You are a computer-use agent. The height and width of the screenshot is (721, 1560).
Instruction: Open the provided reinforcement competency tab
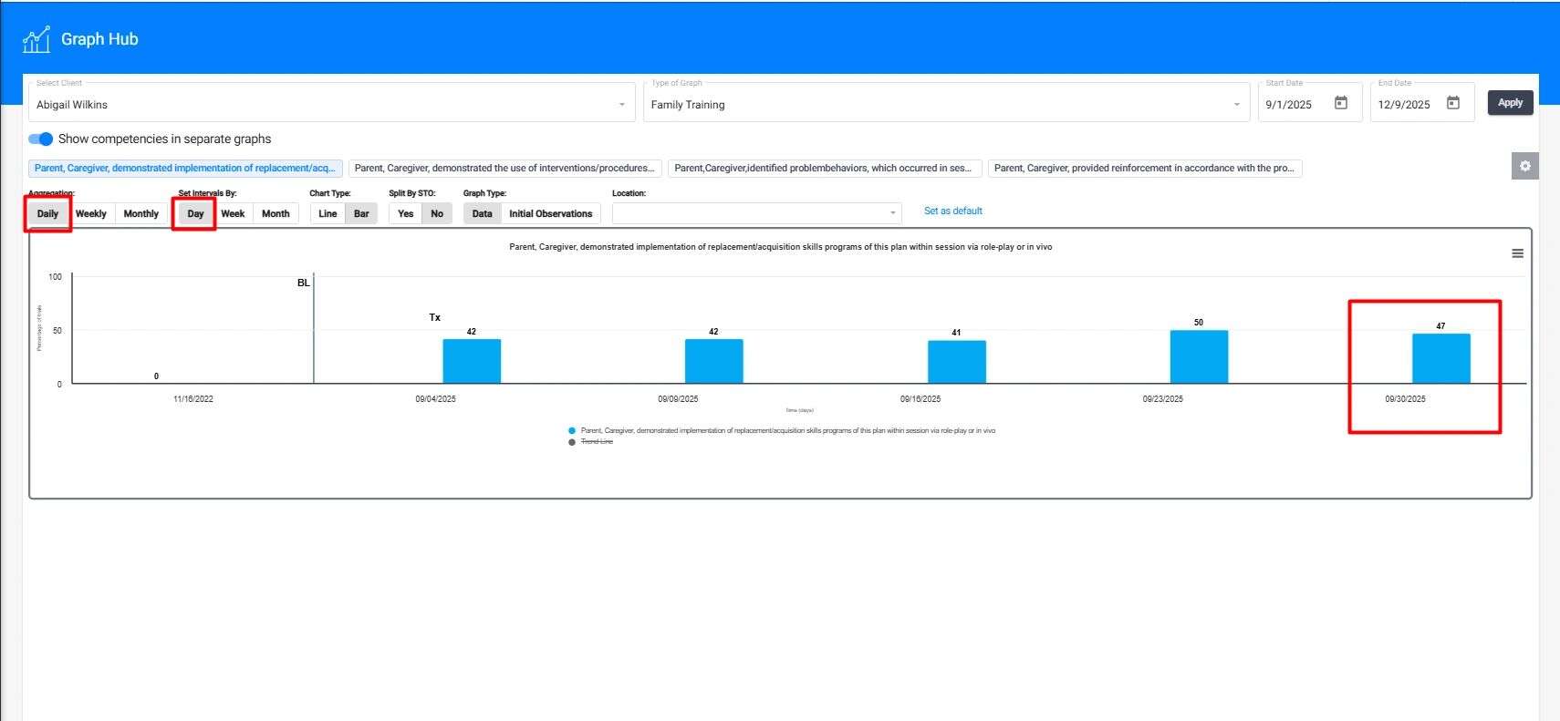1144,168
